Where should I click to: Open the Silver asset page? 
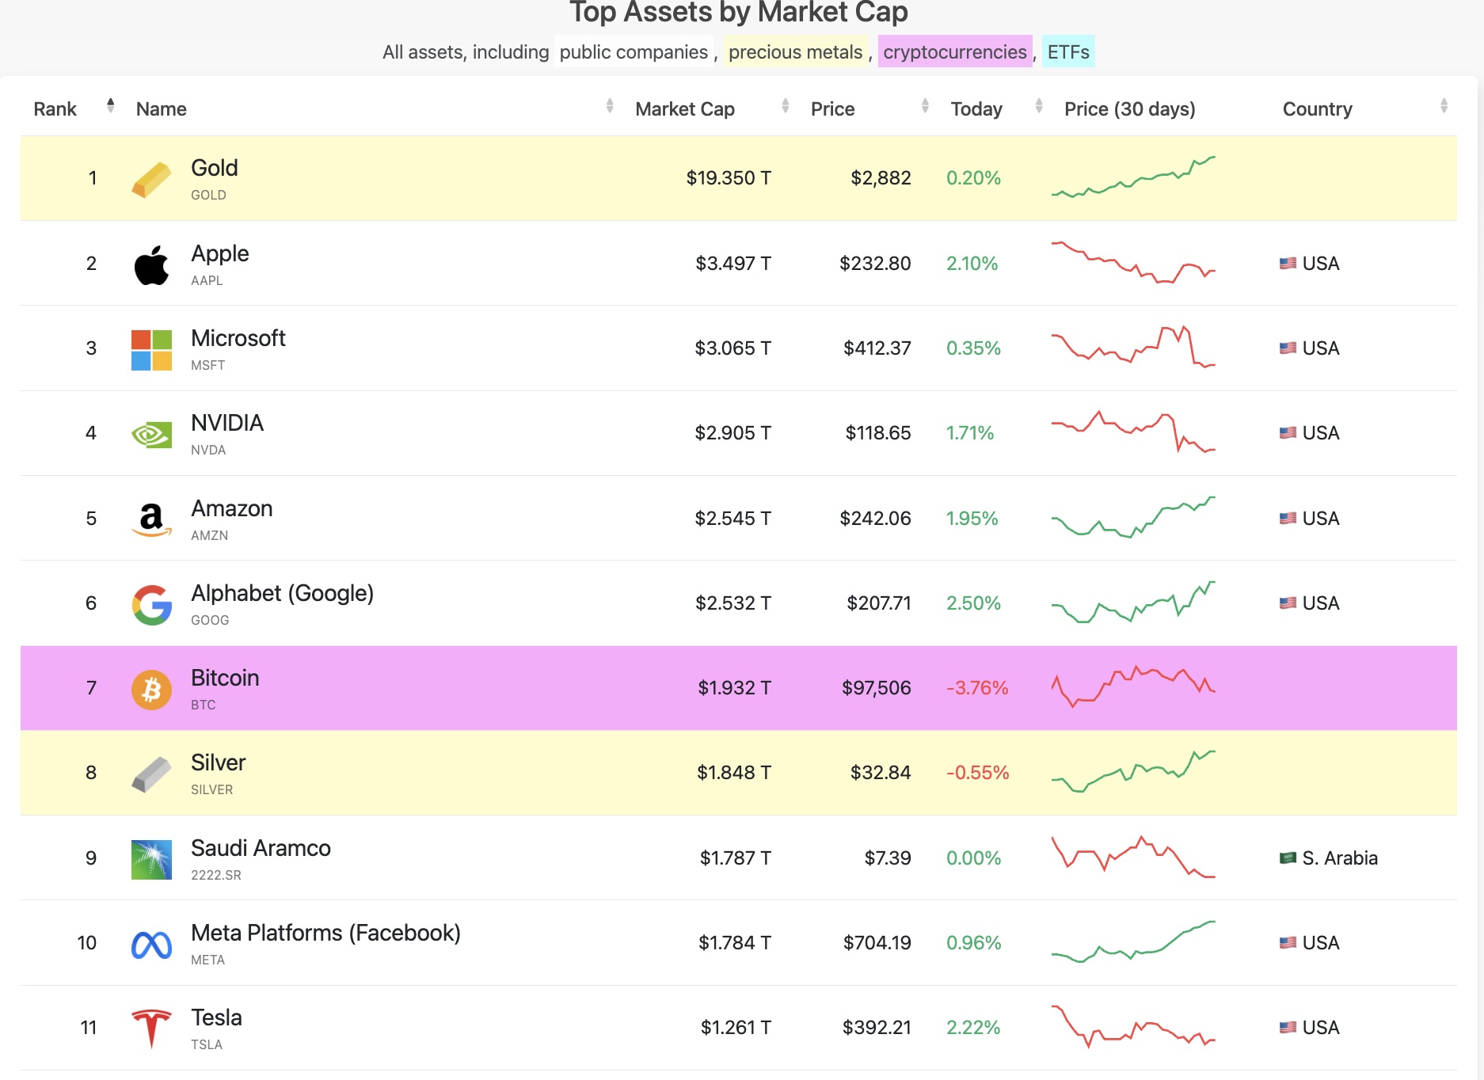point(219,762)
